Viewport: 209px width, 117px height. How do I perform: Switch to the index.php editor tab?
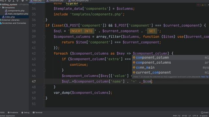37,1
